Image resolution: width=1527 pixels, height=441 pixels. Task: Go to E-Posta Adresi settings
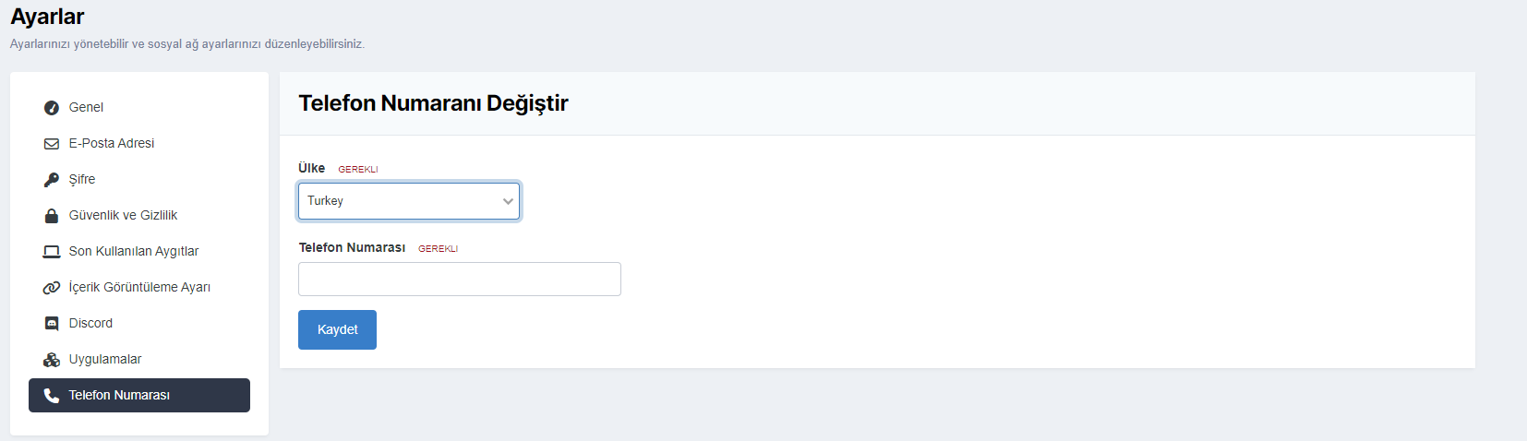coord(111,144)
